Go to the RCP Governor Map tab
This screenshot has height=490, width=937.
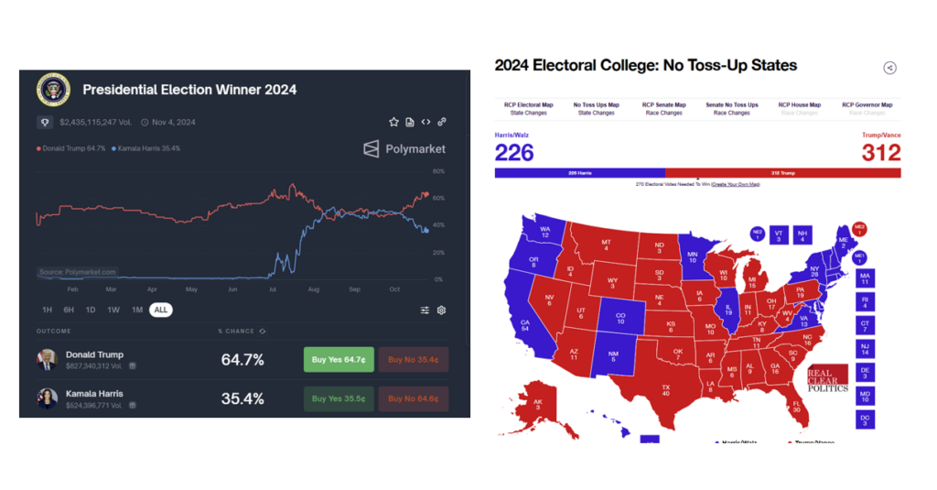point(867,105)
